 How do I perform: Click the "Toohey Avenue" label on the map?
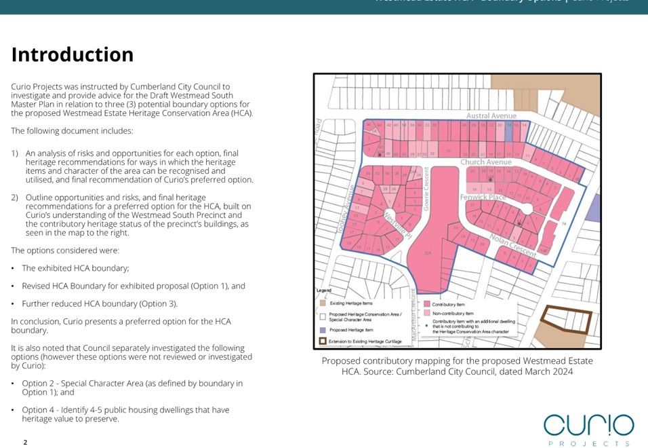click(346, 208)
